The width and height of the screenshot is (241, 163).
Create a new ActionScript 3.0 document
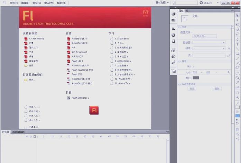pyautogui.click(x=77, y=39)
